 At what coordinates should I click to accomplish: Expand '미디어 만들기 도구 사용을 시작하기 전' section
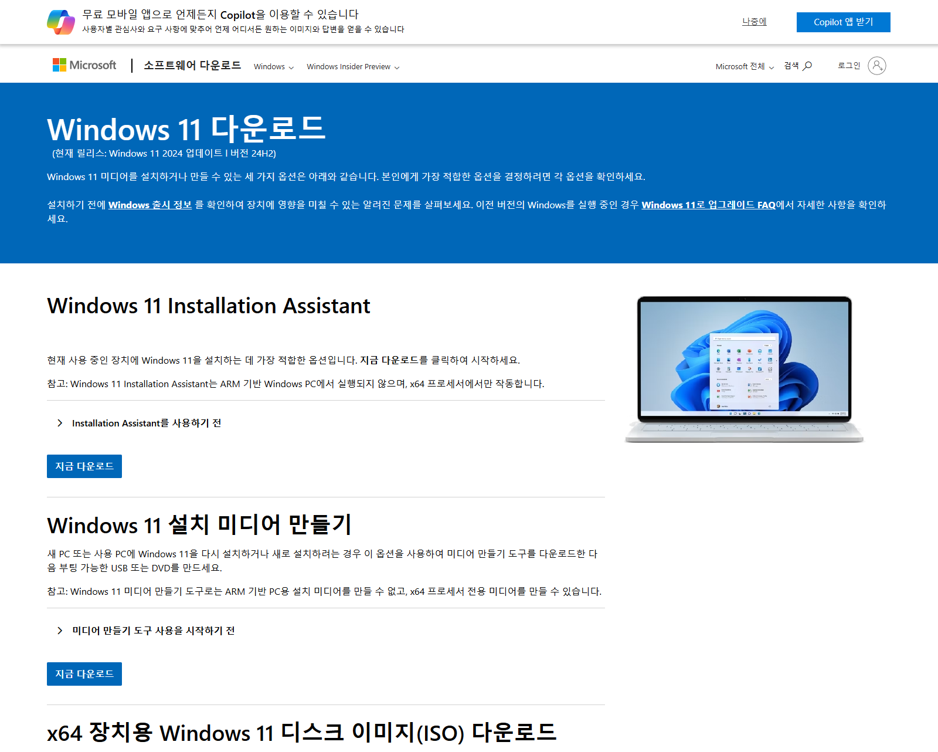point(146,631)
